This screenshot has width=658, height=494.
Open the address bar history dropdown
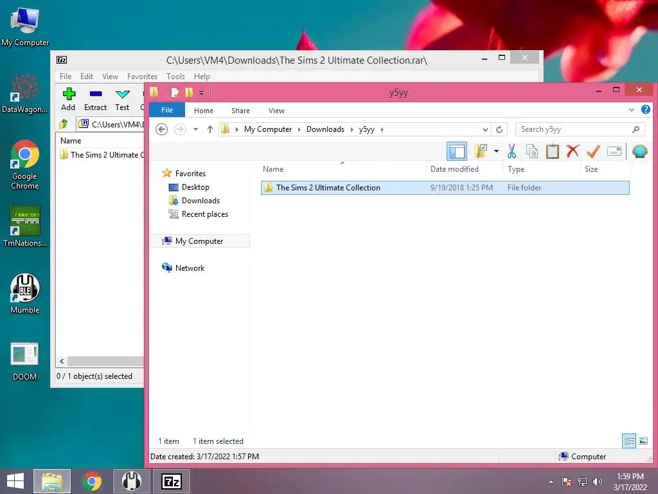click(485, 129)
